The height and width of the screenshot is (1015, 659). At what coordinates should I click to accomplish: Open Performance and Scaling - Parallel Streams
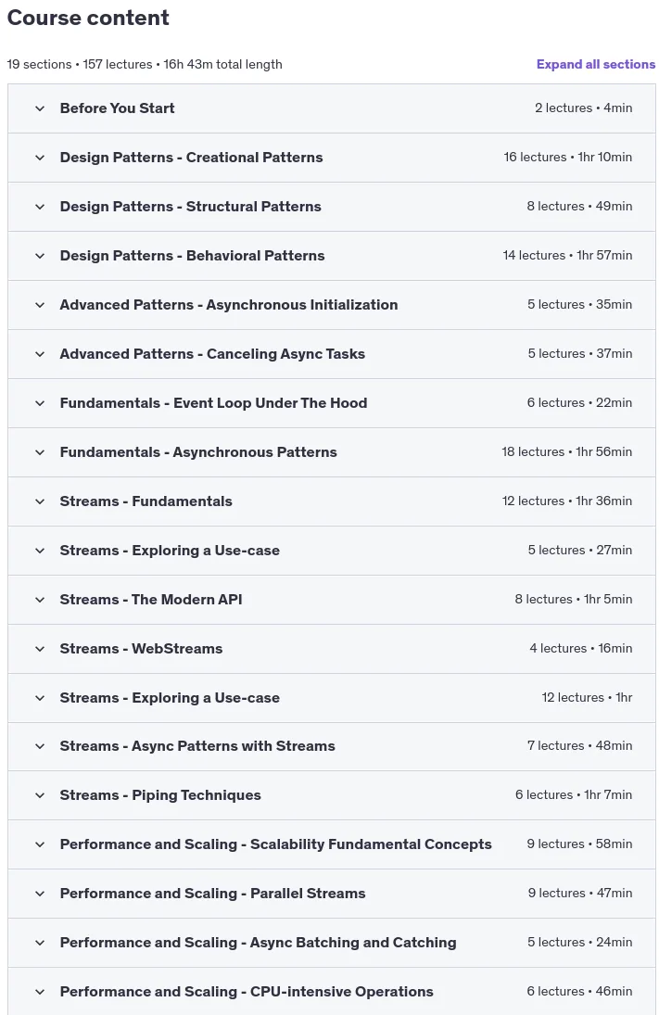(332, 894)
